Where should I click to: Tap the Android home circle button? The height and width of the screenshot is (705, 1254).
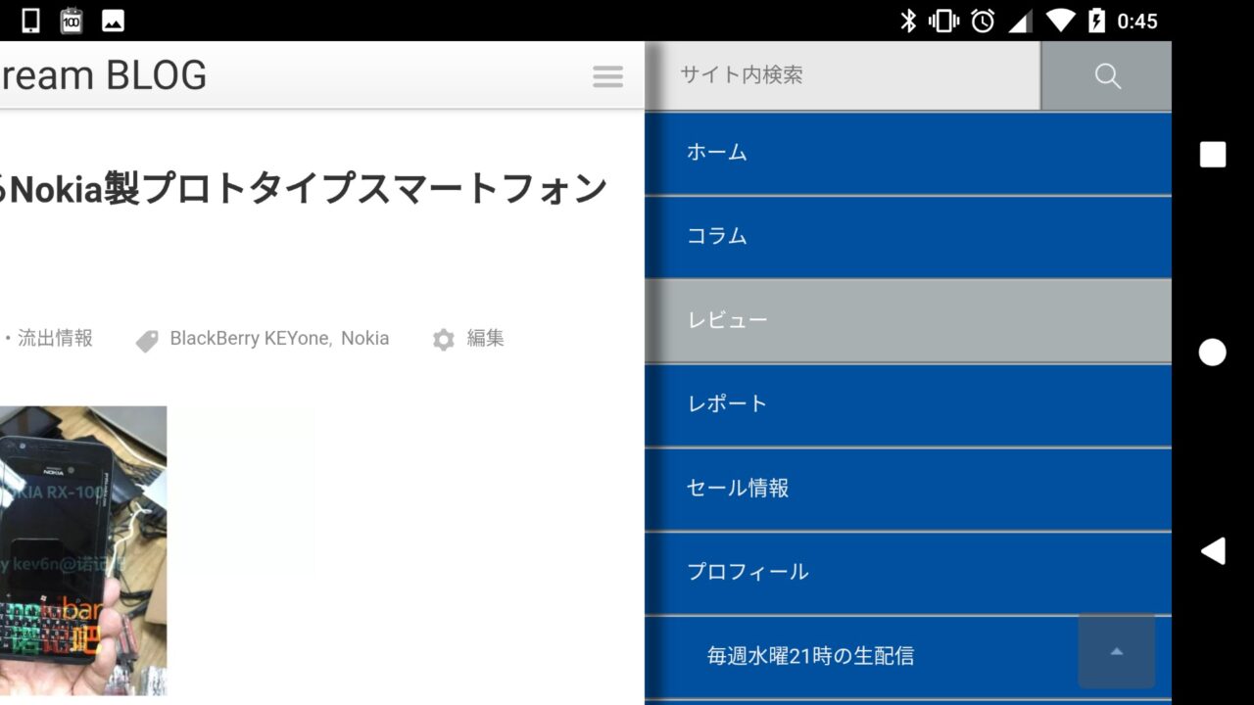coord(1212,352)
